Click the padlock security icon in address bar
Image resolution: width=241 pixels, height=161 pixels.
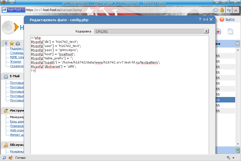click(x=222, y=10)
